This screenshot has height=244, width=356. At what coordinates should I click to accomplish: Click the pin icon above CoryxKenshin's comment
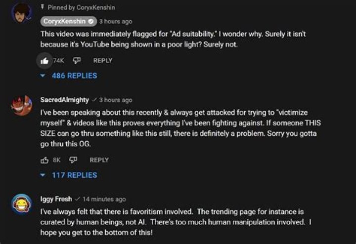tap(43, 7)
